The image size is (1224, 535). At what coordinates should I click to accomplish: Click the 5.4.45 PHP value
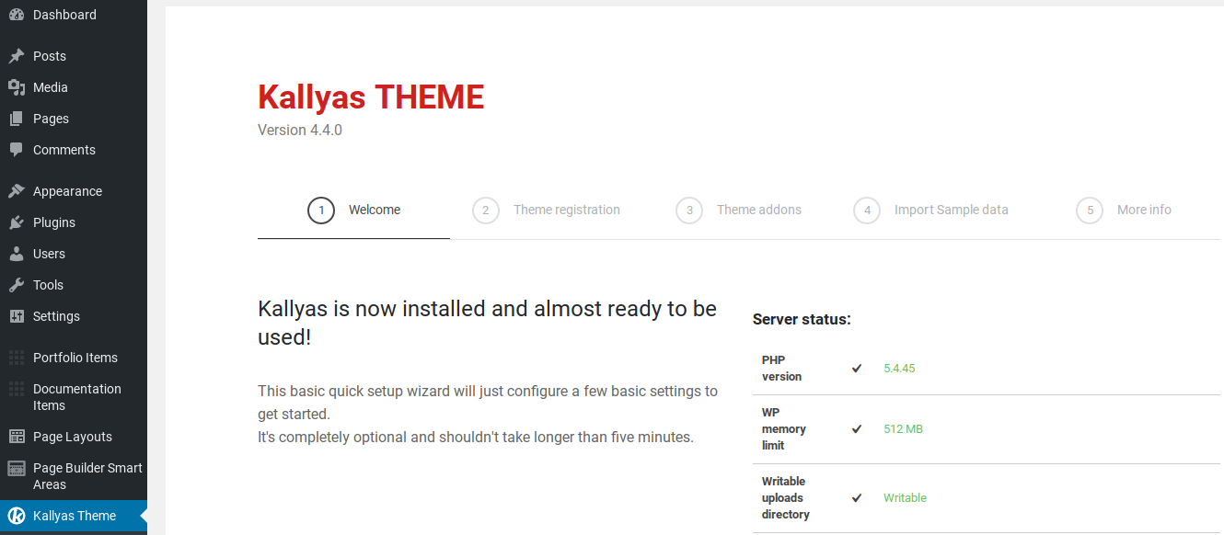[x=899, y=369]
